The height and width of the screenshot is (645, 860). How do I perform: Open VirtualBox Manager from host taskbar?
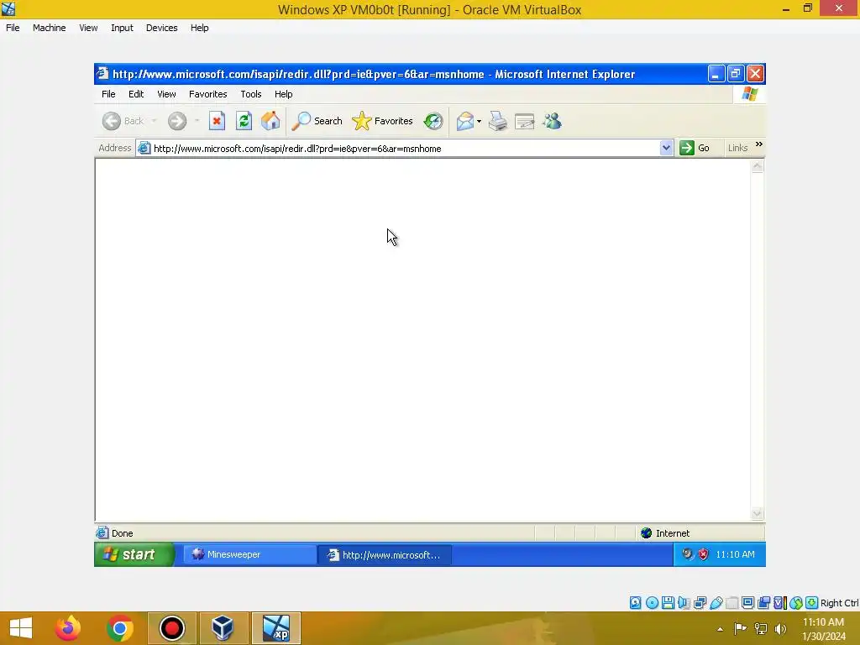tap(223, 628)
